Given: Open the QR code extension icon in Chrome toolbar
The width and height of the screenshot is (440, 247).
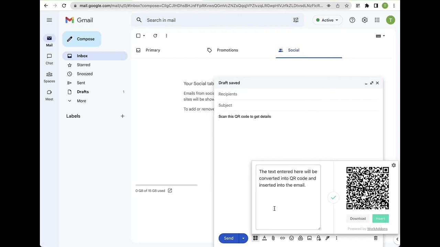Looking at the screenshot, I should [x=358, y=5].
